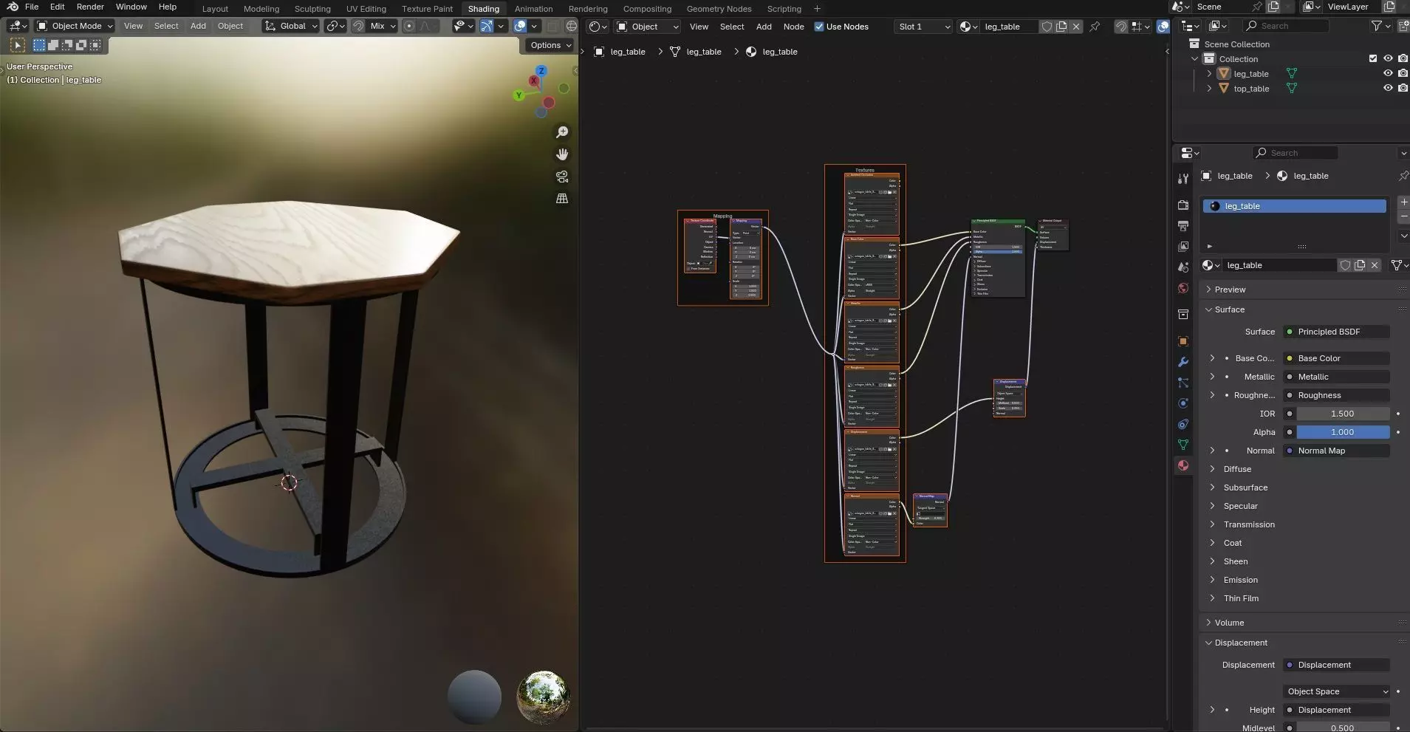
Task: Open the Render menu
Action: [x=90, y=7]
